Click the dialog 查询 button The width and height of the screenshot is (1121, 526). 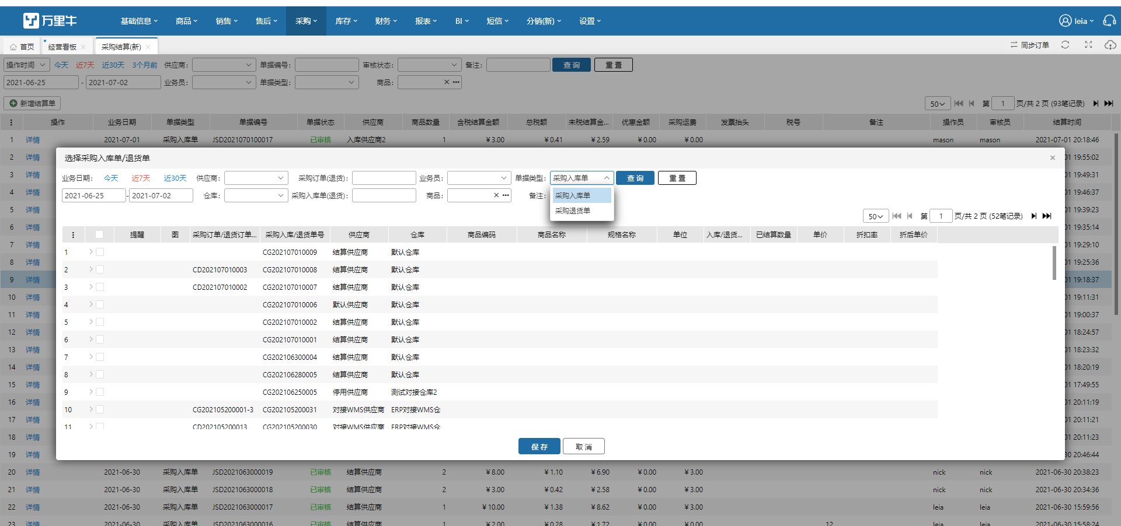click(x=635, y=178)
